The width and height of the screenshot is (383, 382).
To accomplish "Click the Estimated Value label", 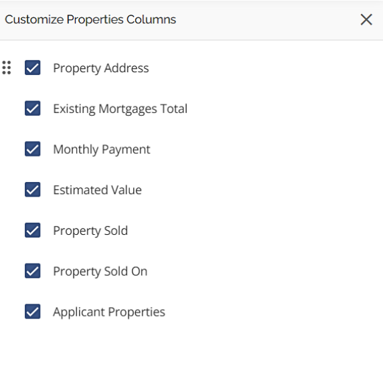I will click(x=97, y=190).
